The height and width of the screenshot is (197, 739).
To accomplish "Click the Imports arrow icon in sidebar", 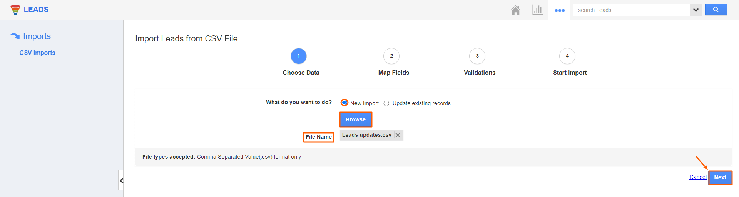I will pyautogui.click(x=15, y=36).
